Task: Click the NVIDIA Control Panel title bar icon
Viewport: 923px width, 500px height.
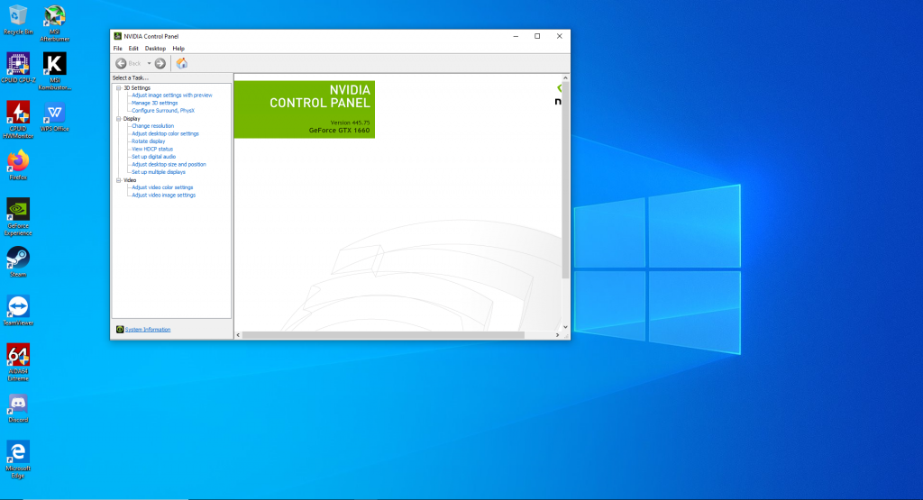Action: 117,36
